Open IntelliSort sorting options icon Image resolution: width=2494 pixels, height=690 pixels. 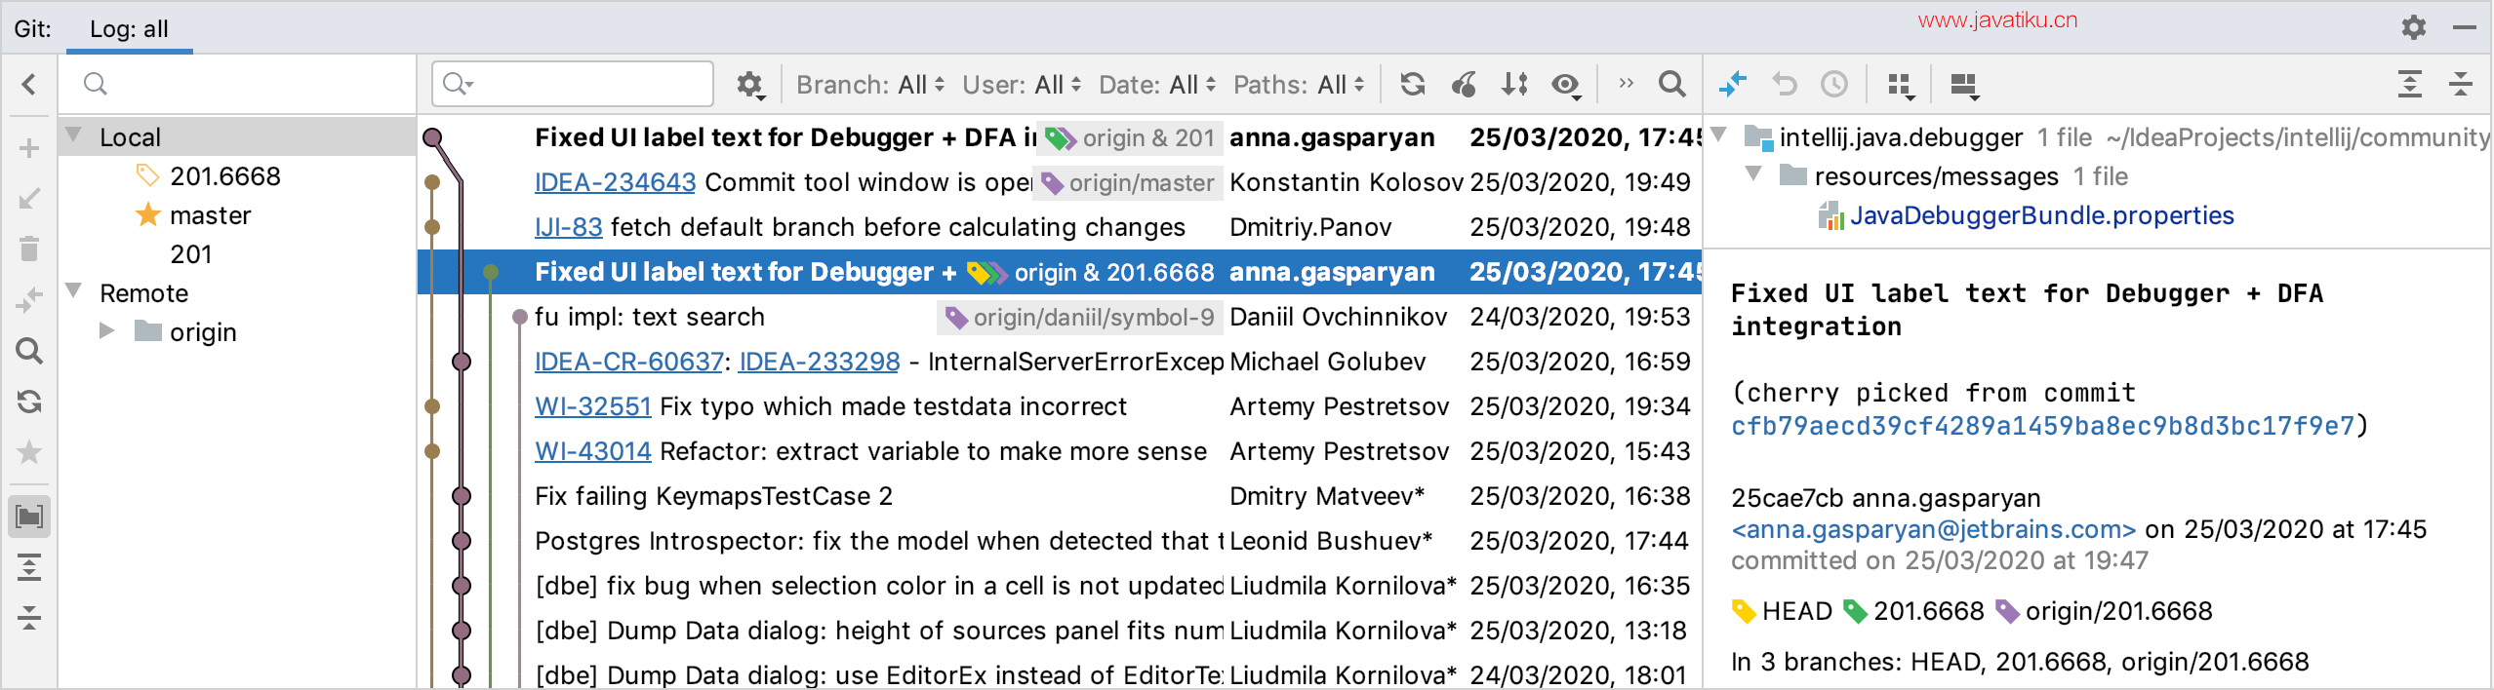[x=1513, y=85]
